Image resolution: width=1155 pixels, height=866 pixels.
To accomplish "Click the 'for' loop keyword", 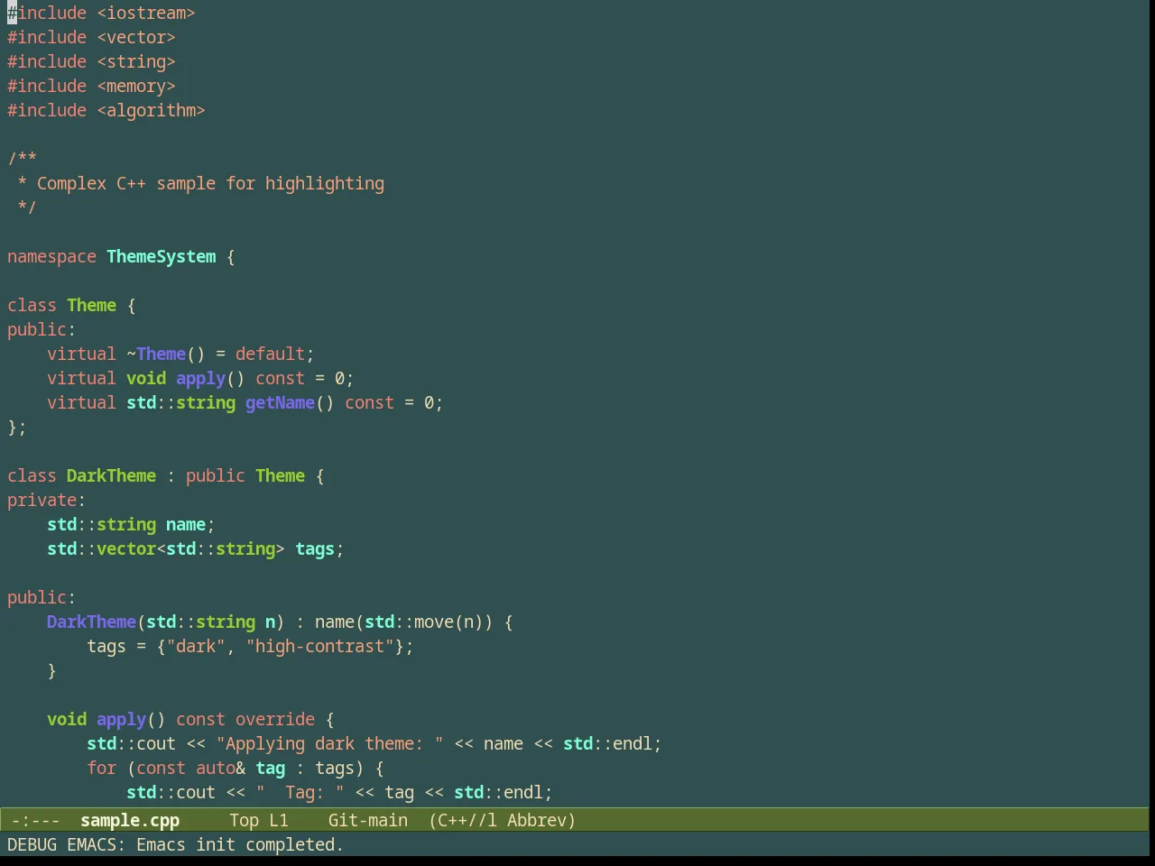I will (x=101, y=768).
